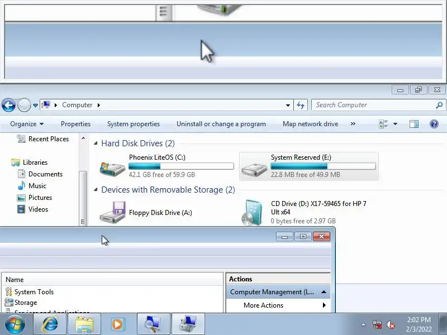Click the search magnifier icon
Image resolution: width=447 pixels, height=335 pixels.
439,105
